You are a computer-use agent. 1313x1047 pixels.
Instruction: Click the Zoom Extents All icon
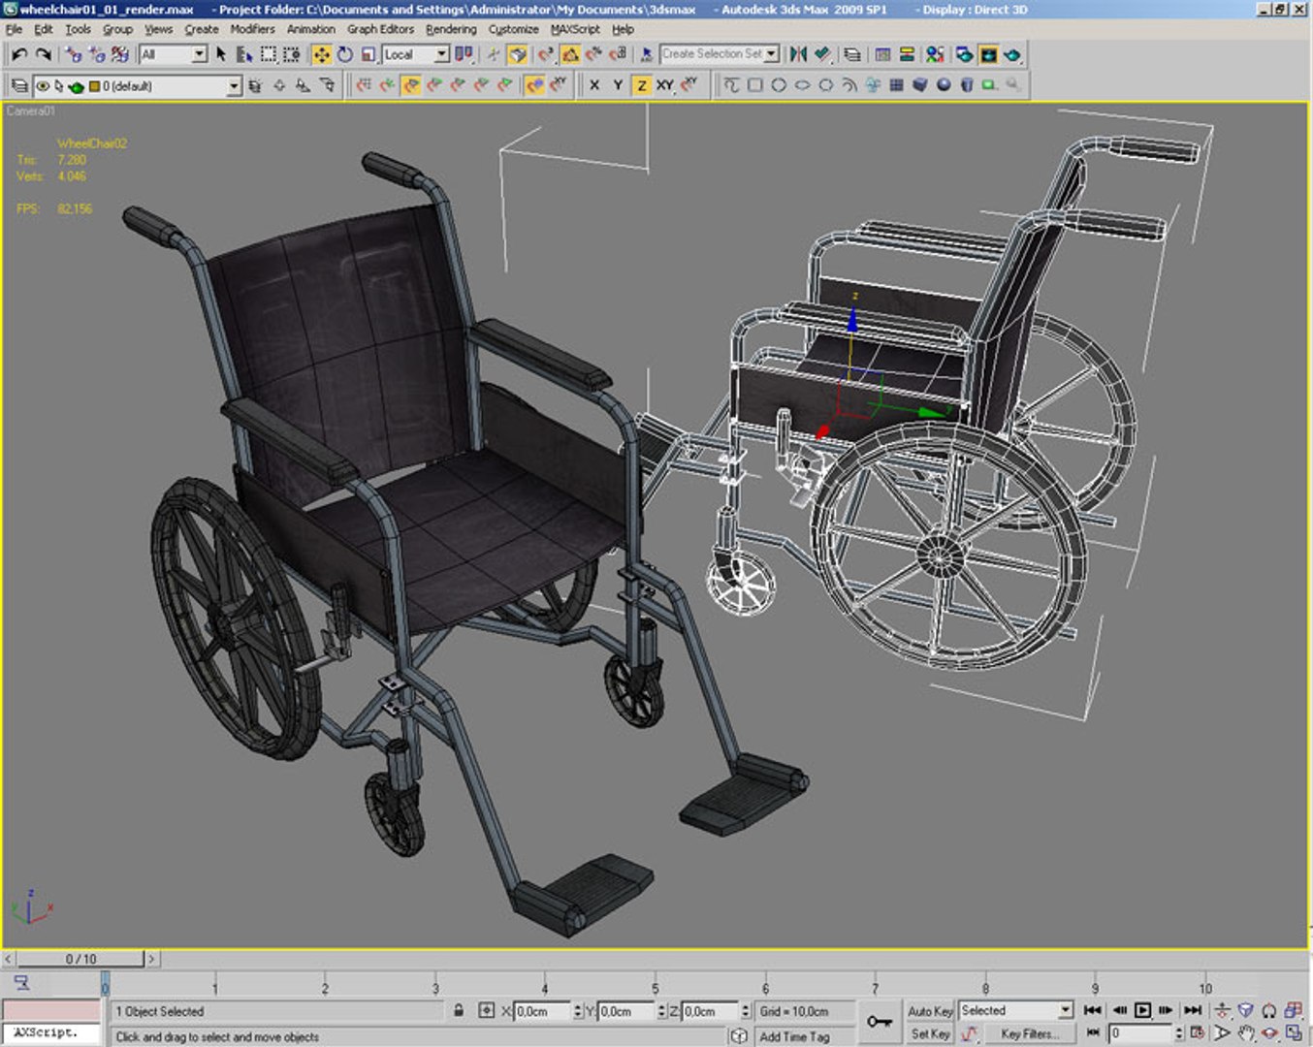click(x=1293, y=1011)
